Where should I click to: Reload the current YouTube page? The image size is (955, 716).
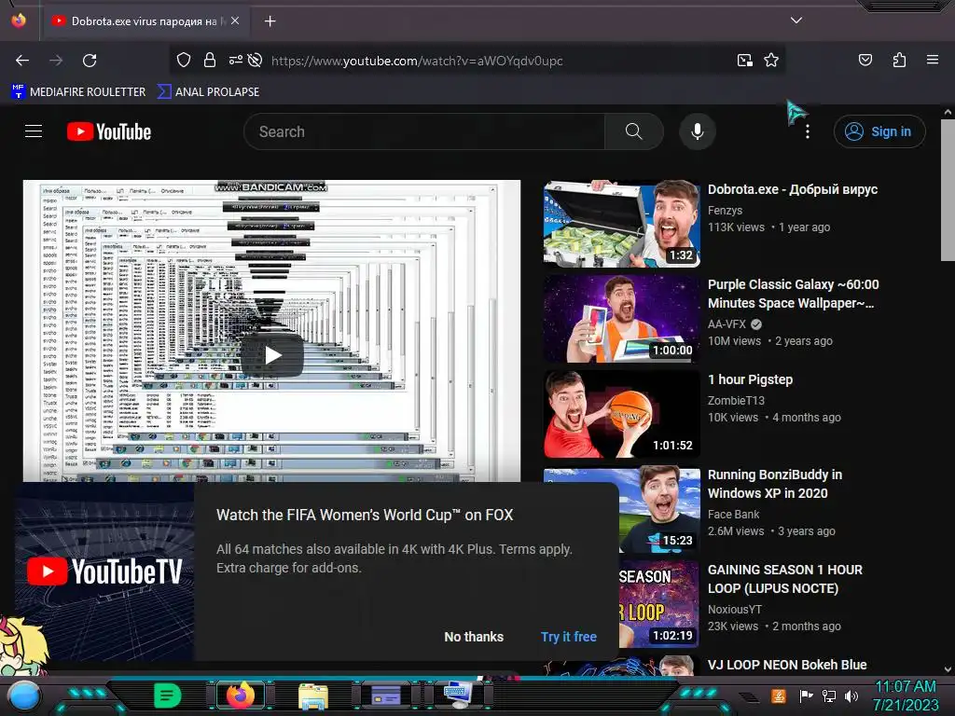click(x=90, y=61)
